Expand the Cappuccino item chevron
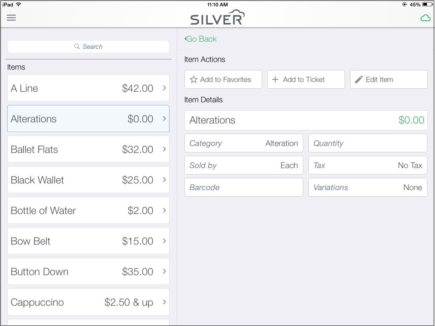 (164, 302)
